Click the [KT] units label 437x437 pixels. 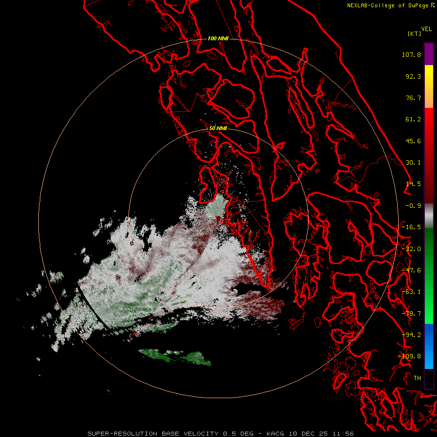tap(414, 34)
